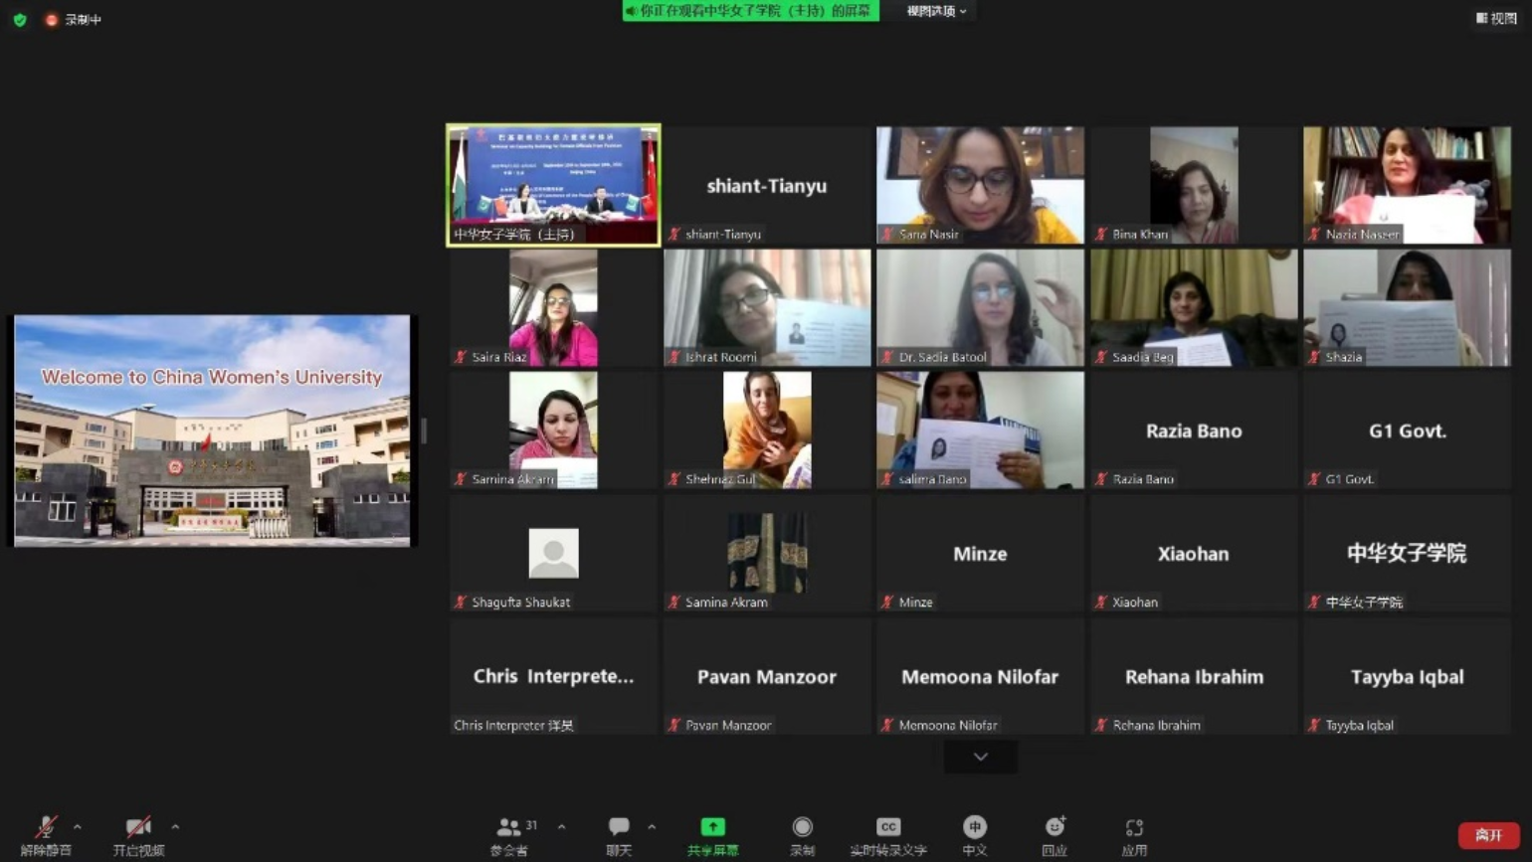Viewport: 1533px width, 862px height.
Task: Open the apps icon in toolbar
Action: (x=1134, y=827)
